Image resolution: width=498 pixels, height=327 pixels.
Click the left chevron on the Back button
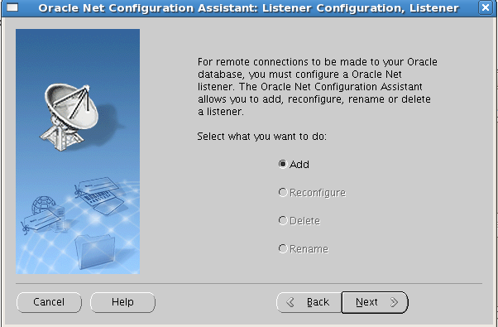click(290, 302)
